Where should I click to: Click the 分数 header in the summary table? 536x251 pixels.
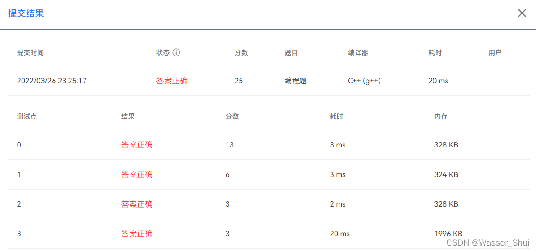coord(241,53)
